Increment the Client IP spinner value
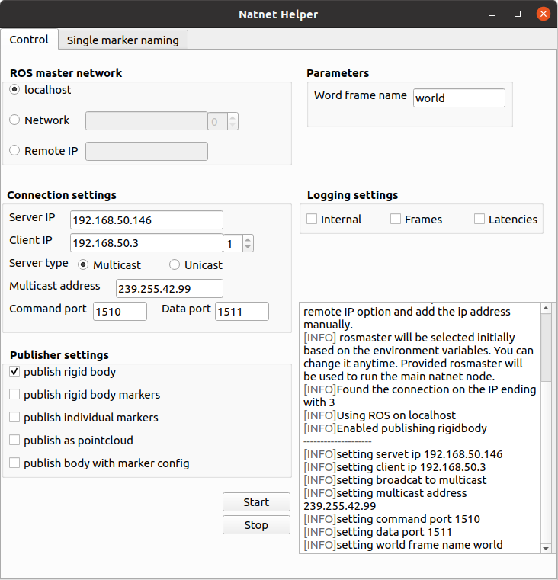The height and width of the screenshot is (580, 558). 248,239
